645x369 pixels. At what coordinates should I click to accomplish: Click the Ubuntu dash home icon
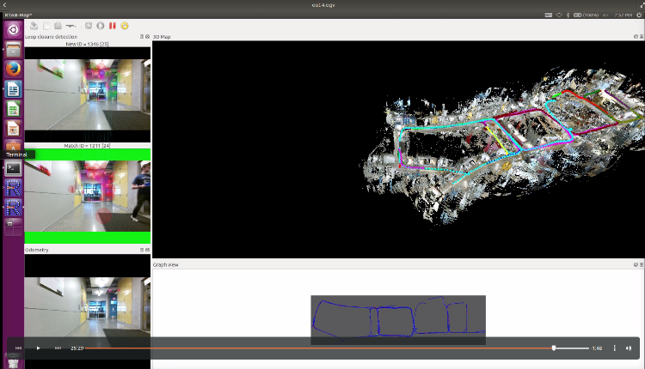tap(13, 29)
